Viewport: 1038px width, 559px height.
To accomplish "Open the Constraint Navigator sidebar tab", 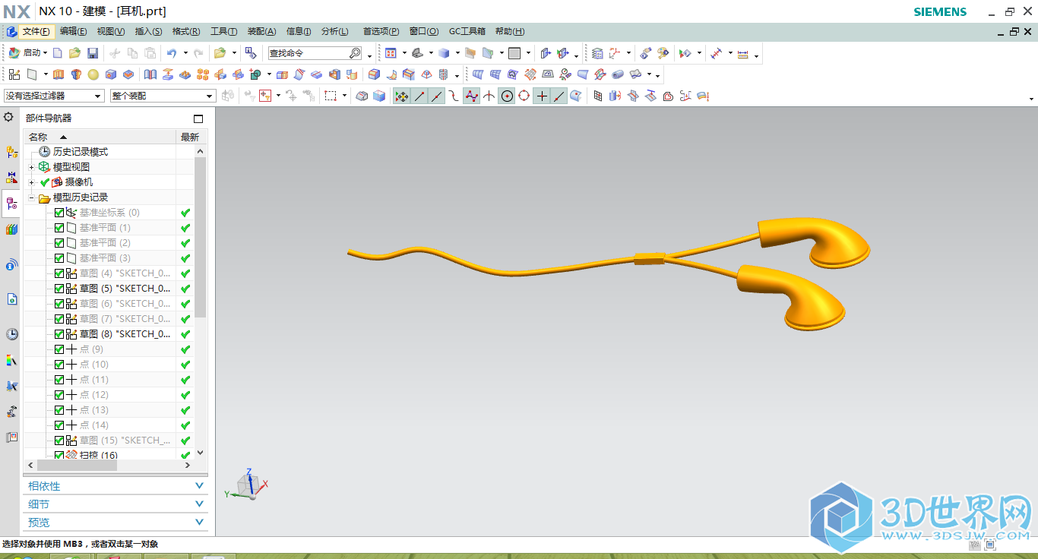I will [x=11, y=178].
